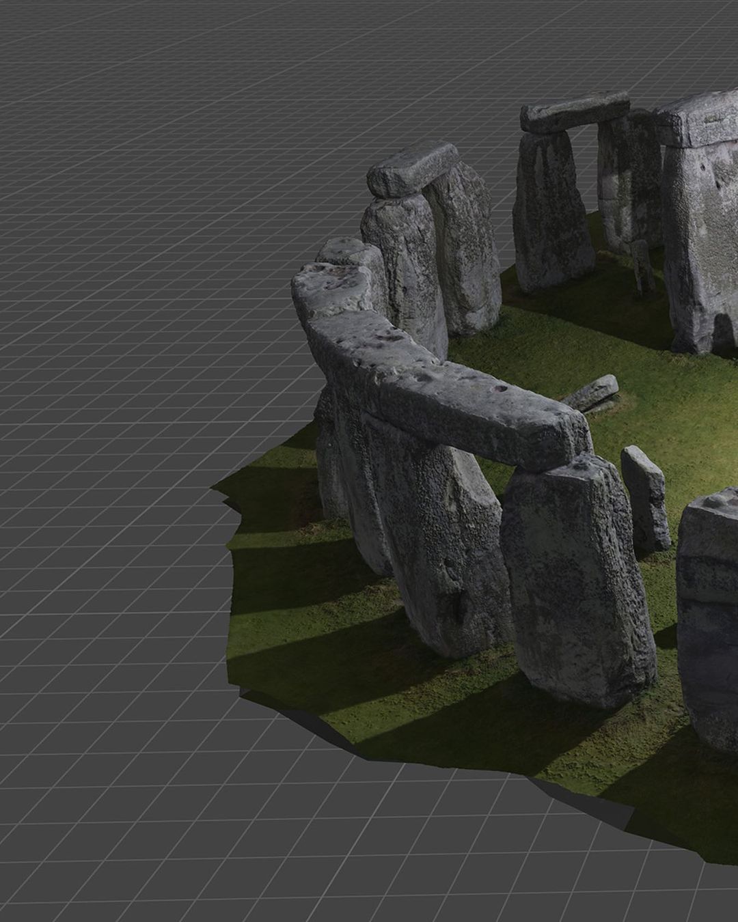The image size is (738, 922).
Task: Click the fallen stone lying on the grass
Action: (592, 393)
